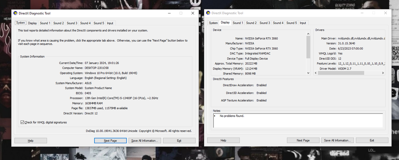Minimize the right DirectX Diagnostic window
Screen dimensions: 399x160
point(362,13)
